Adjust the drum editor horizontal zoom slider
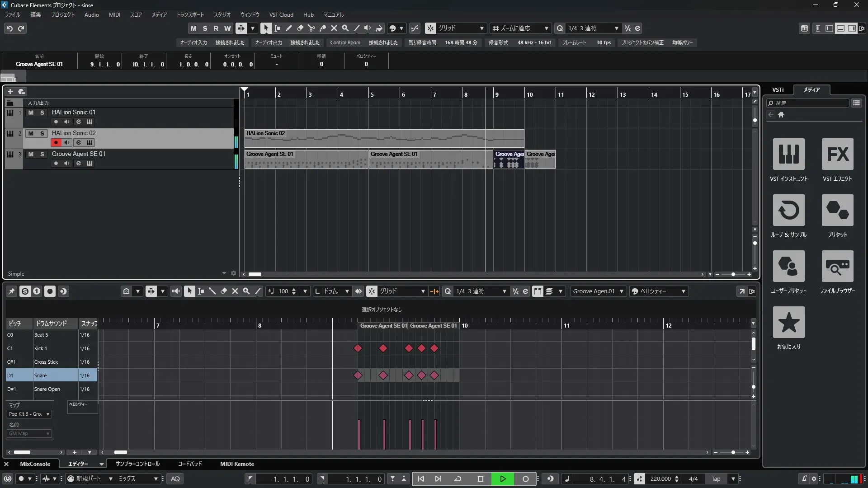The height and width of the screenshot is (488, 868). [733, 452]
